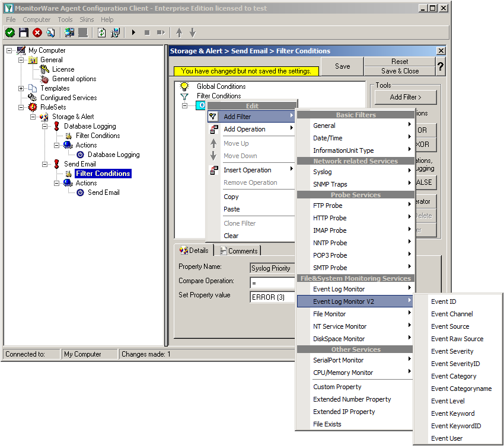
Task: Collapse the RuleSets tree node
Action: (x=21, y=107)
